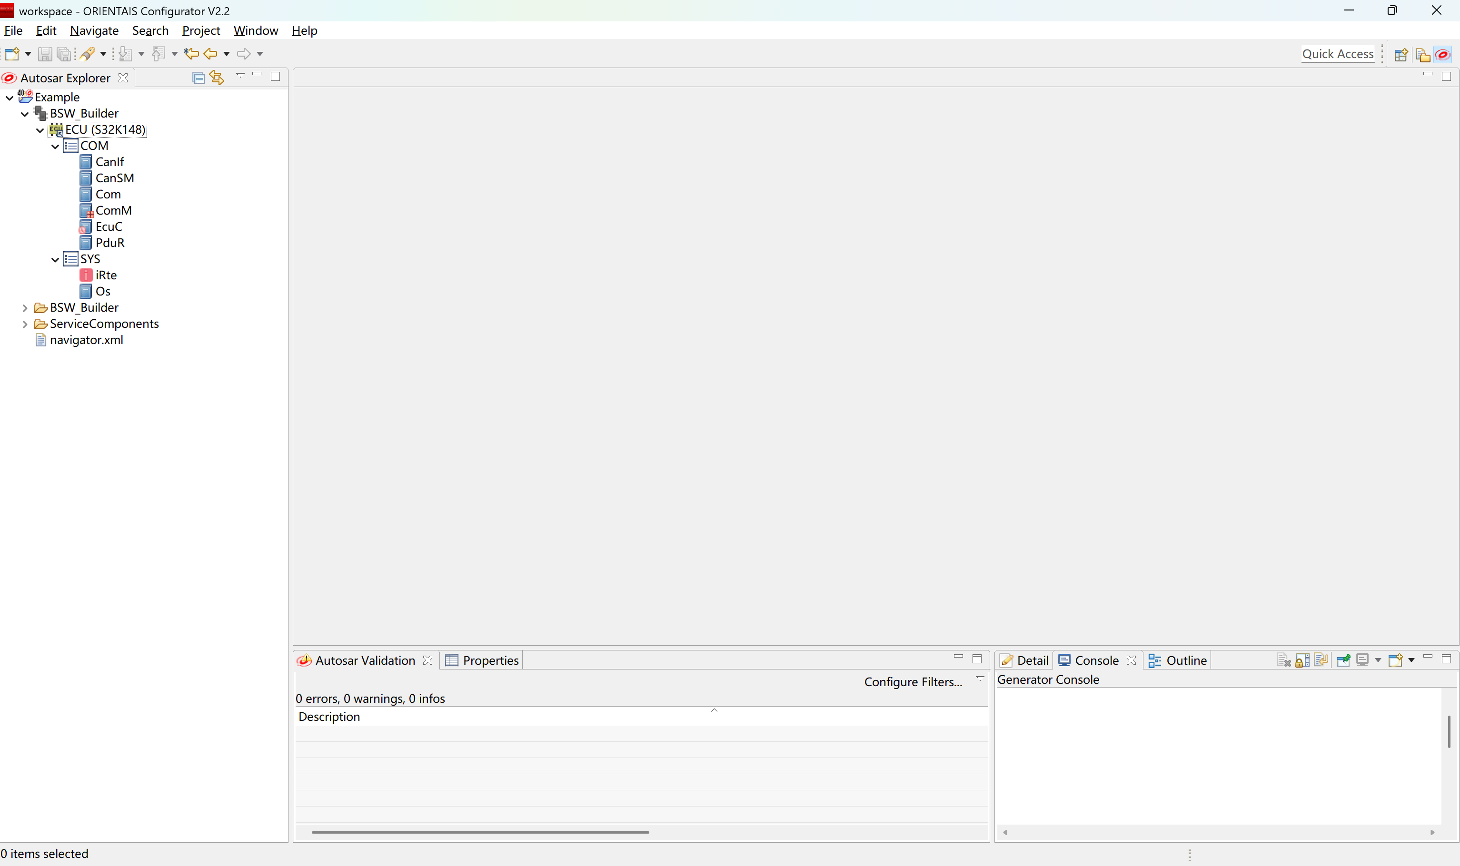Toggle the Scroll Lock console icon
1460x866 pixels.
click(1302, 660)
